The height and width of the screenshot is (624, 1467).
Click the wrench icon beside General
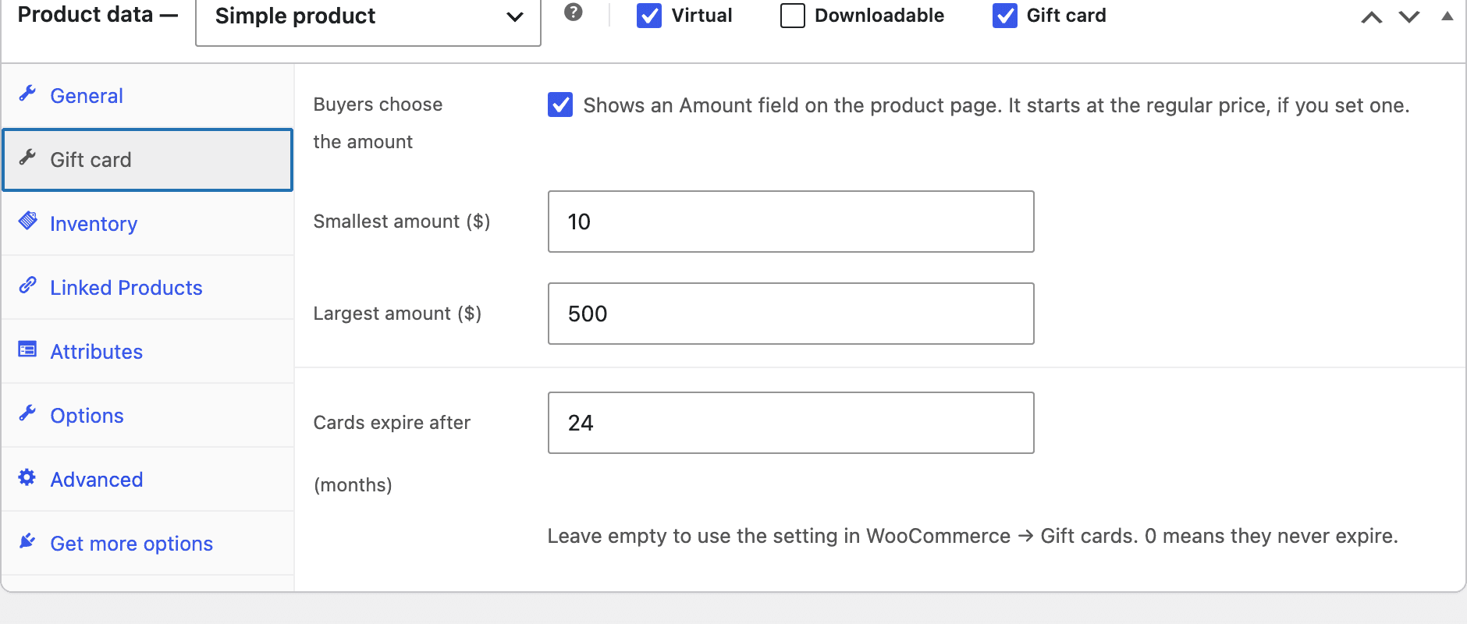tap(27, 94)
